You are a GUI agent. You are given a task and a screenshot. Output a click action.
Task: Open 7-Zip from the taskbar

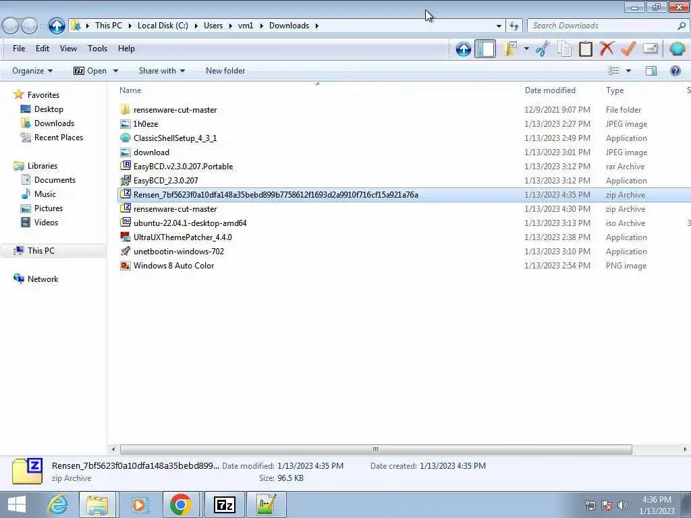(224, 505)
